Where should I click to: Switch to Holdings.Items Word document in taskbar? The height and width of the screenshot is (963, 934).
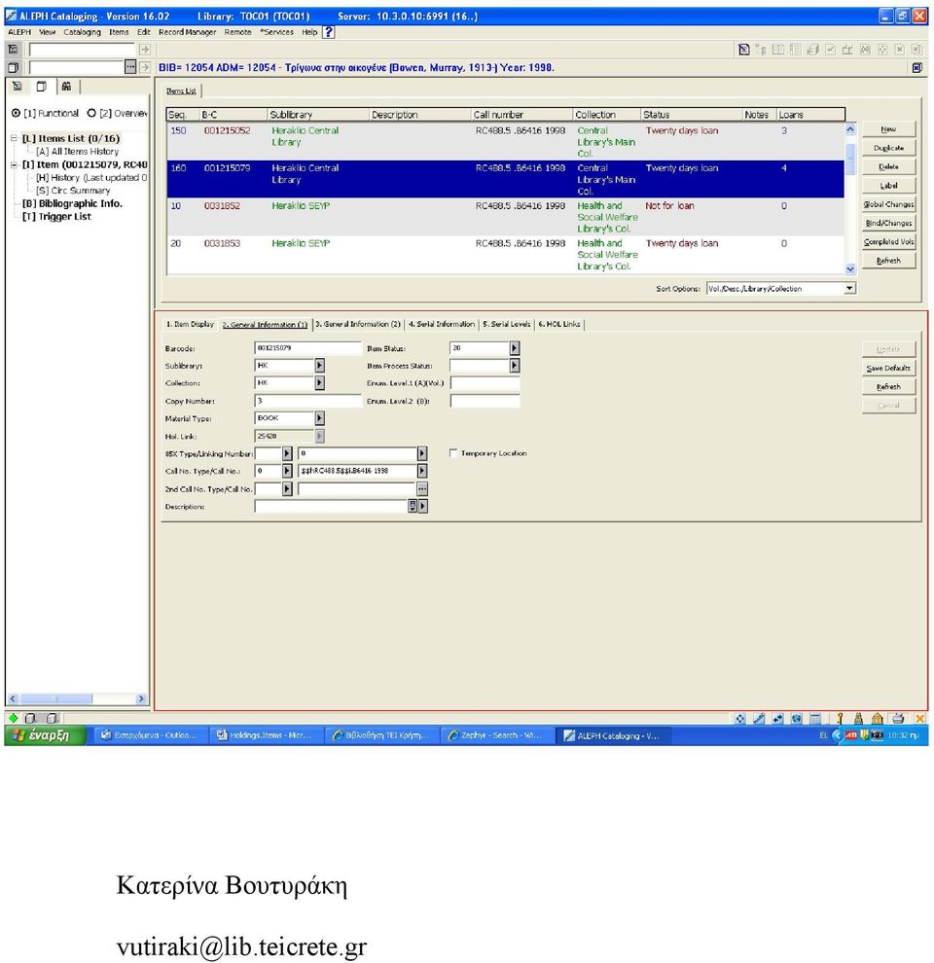point(265,735)
